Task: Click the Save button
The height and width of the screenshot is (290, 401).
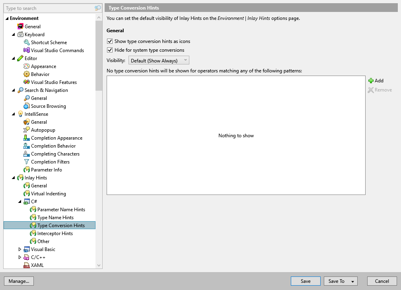Action: click(306, 281)
